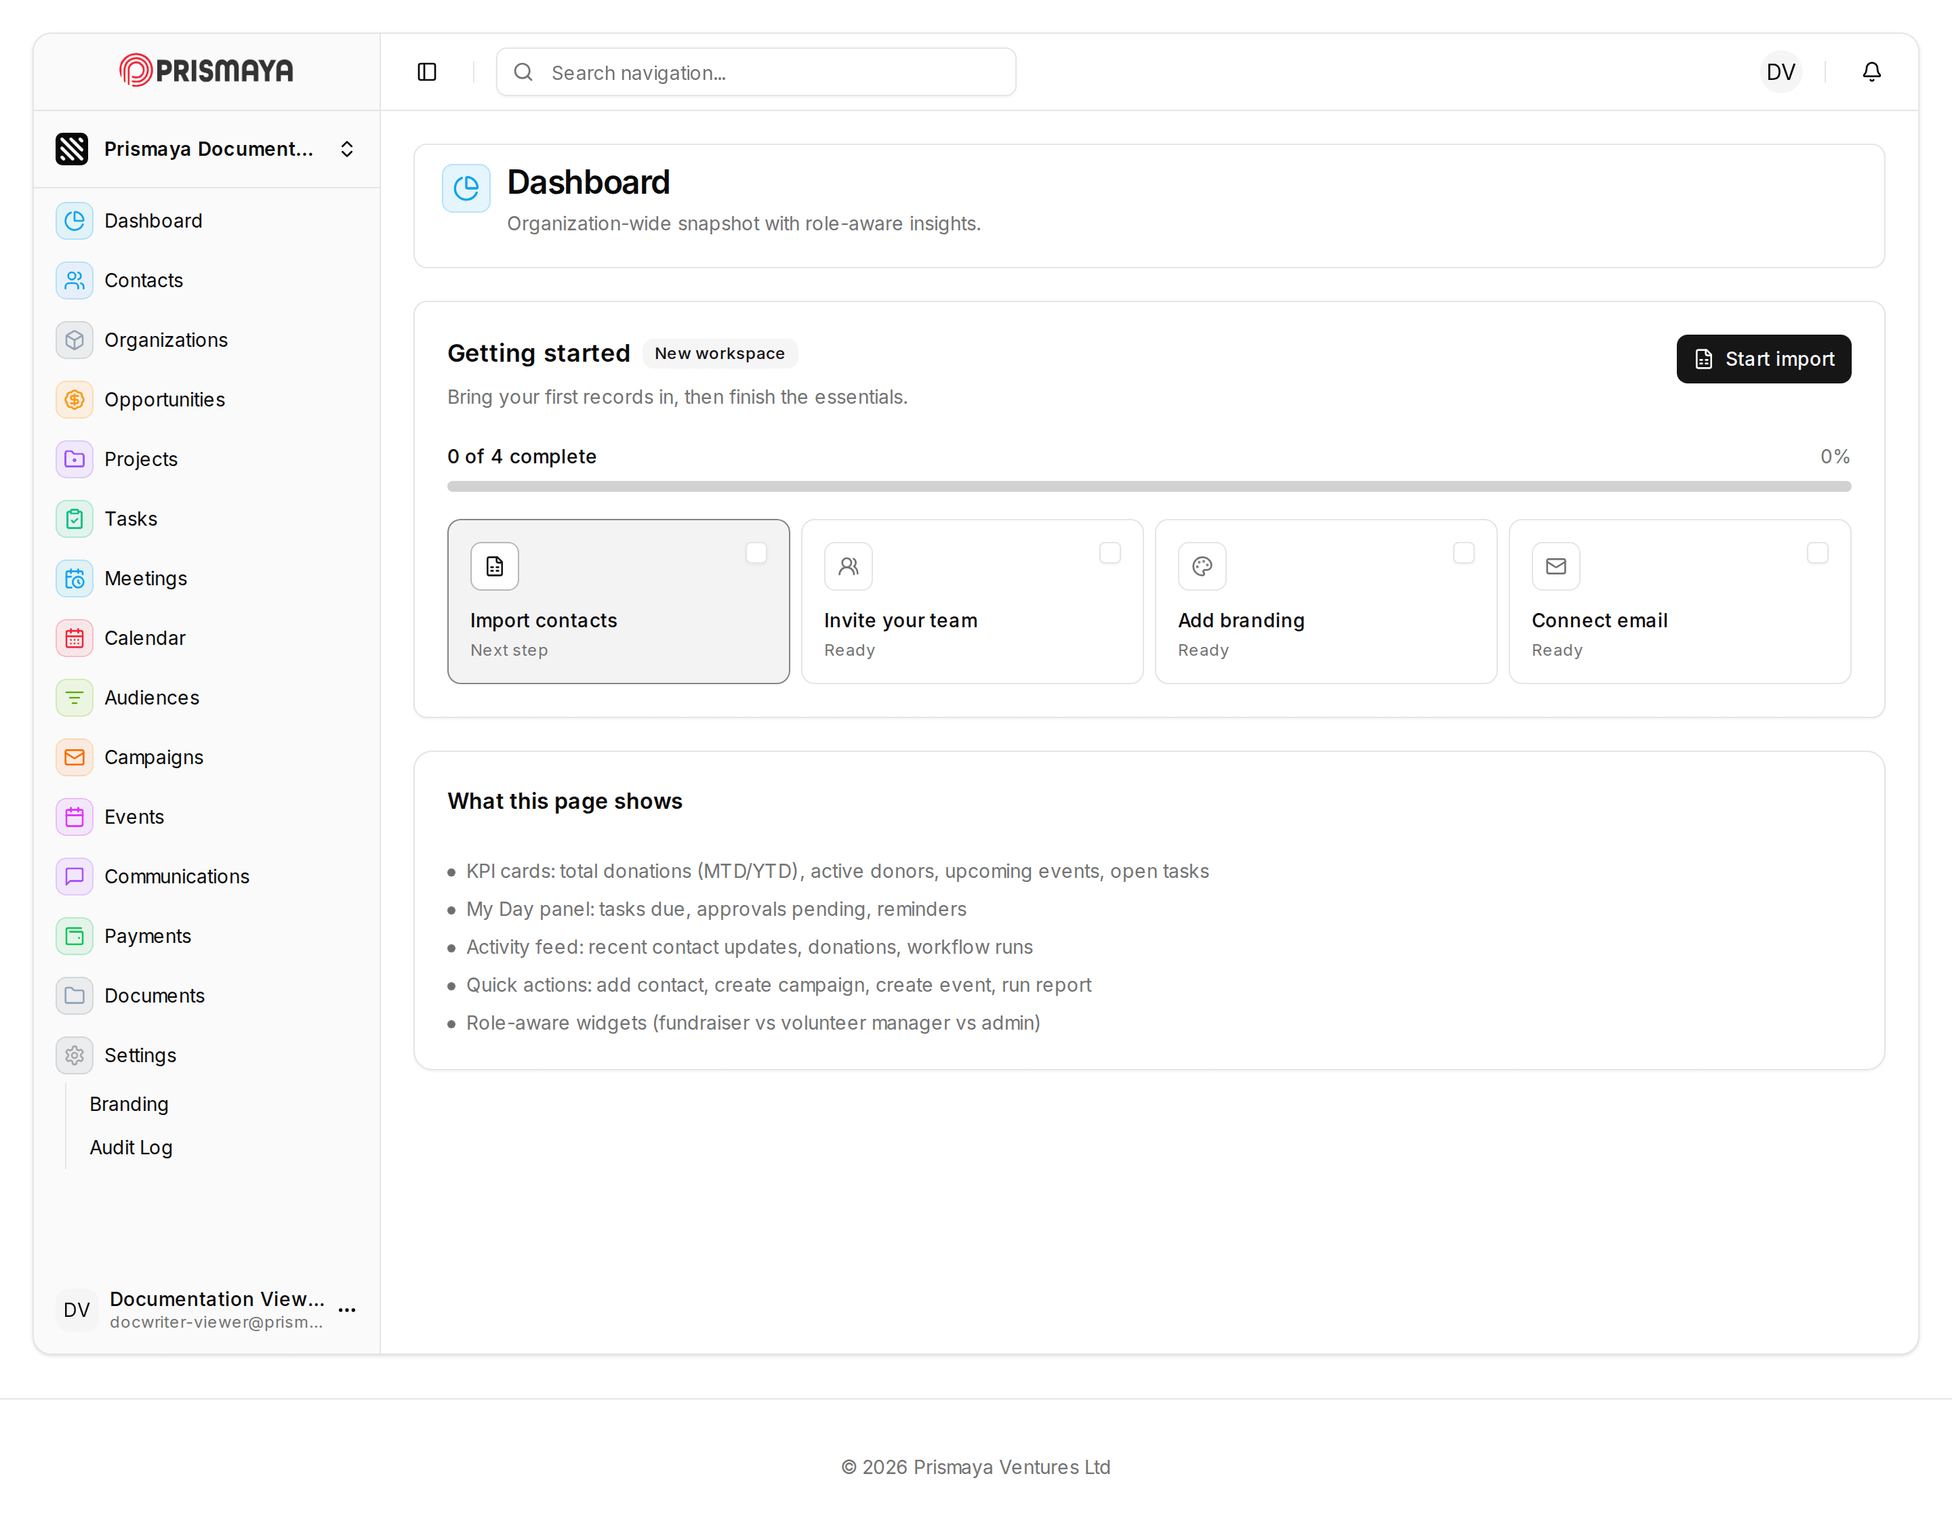Go to Contacts
The image size is (1952, 1535).
(207, 280)
